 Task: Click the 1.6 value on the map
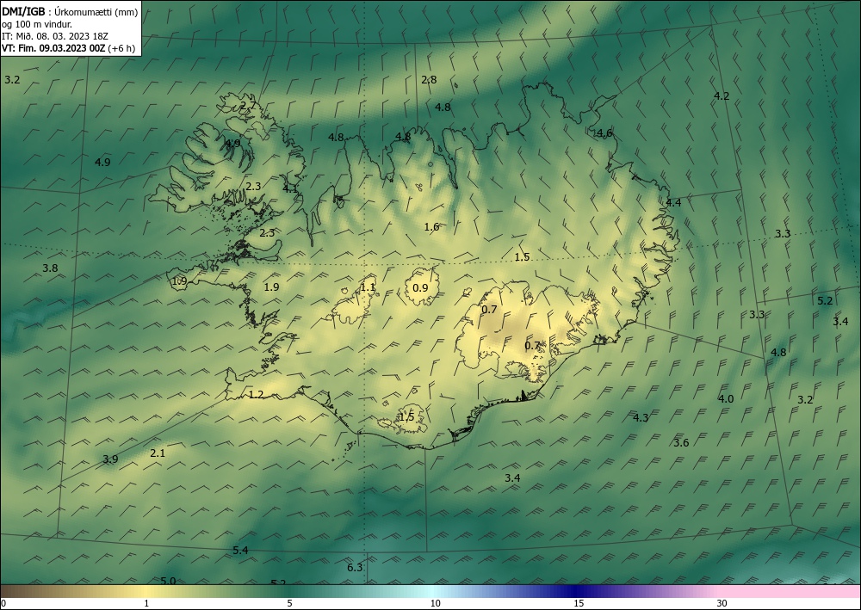pyautogui.click(x=431, y=226)
